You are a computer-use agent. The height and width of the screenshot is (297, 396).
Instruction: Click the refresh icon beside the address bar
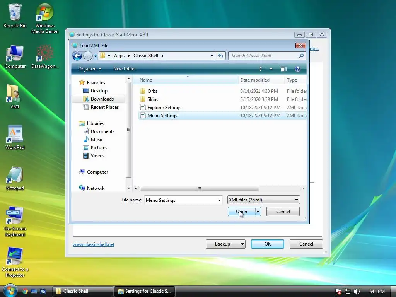point(221,56)
